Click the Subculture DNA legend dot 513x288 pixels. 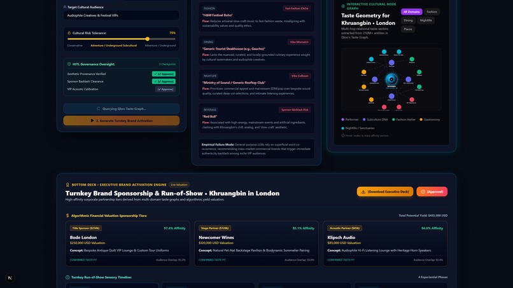(364, 120)
